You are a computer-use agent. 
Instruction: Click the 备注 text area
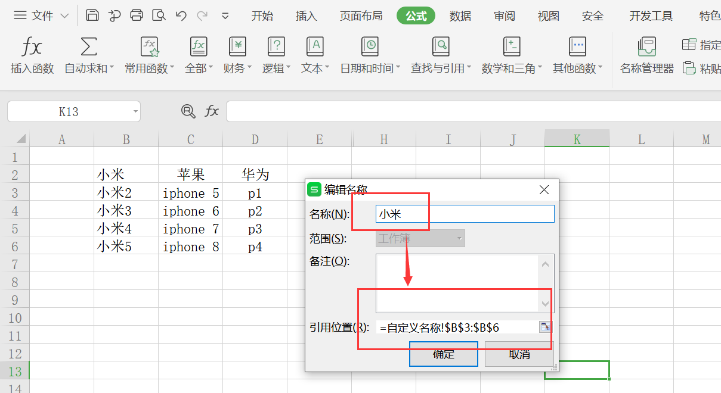click(x=457, y=283)
